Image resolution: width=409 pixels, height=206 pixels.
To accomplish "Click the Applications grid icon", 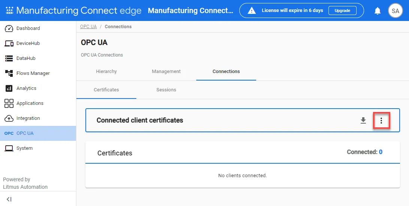I will click(9, 103).
